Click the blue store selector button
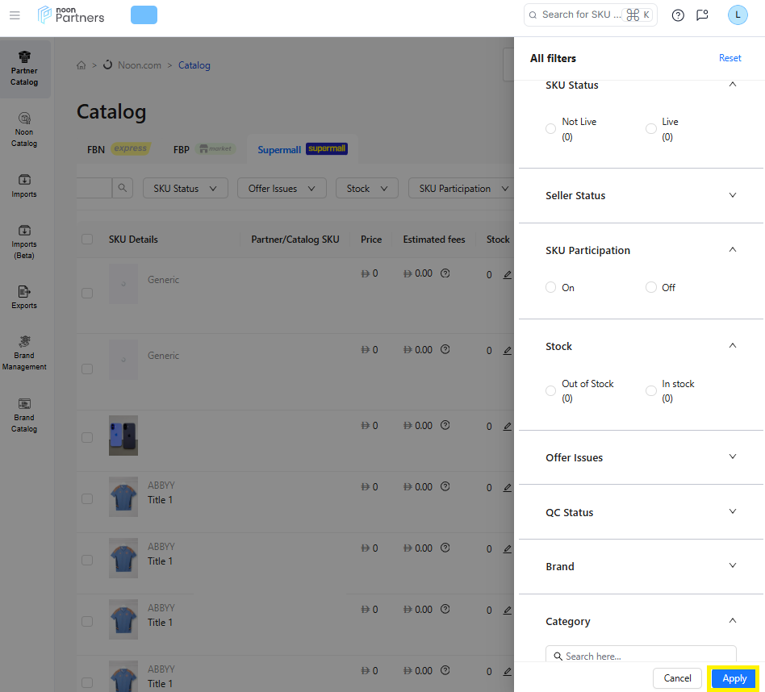The image size is (765, 692). click(x=144, y=15)
